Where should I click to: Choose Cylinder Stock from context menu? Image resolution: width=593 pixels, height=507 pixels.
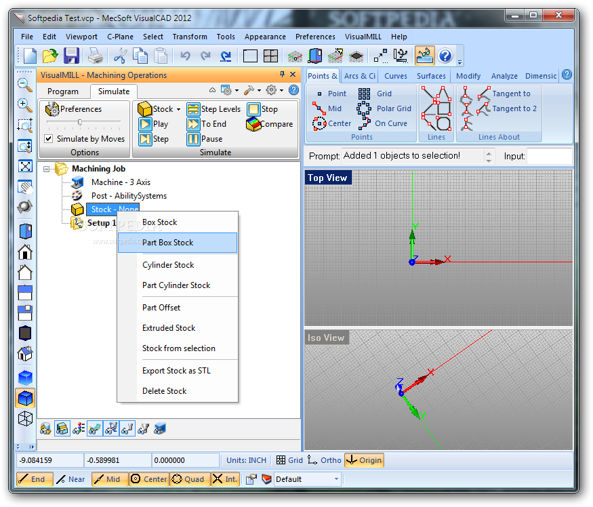pyautogui.click(x=178, y=265)
